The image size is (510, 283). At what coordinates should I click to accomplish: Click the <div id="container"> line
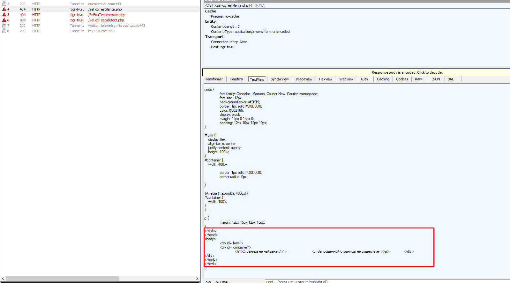tap(235, 247)
